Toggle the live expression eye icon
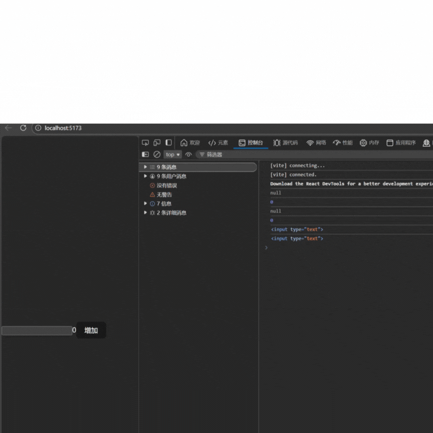 point(188,155)
